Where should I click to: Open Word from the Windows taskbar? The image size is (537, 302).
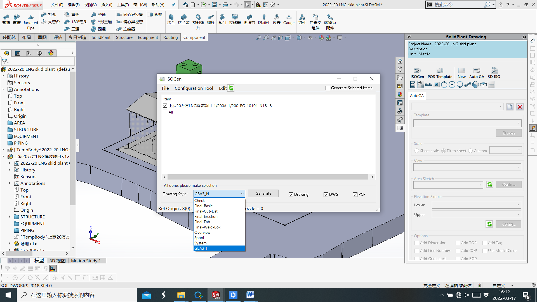250,295
